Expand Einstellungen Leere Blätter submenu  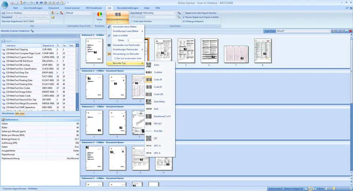click(x=125, y=31)
